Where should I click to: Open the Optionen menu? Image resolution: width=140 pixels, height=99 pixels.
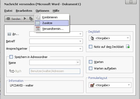pos(42,11)
